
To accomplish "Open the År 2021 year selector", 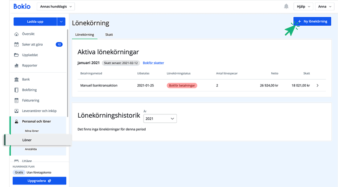I will (x=160, y=119).
